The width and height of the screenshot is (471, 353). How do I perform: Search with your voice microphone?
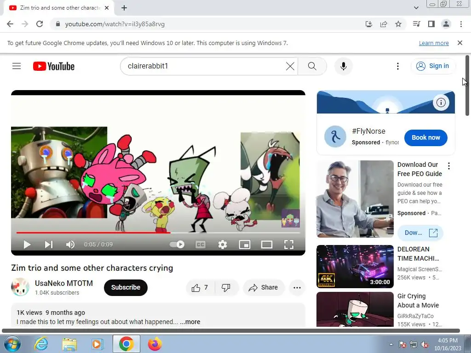click(x=343, y=66)
